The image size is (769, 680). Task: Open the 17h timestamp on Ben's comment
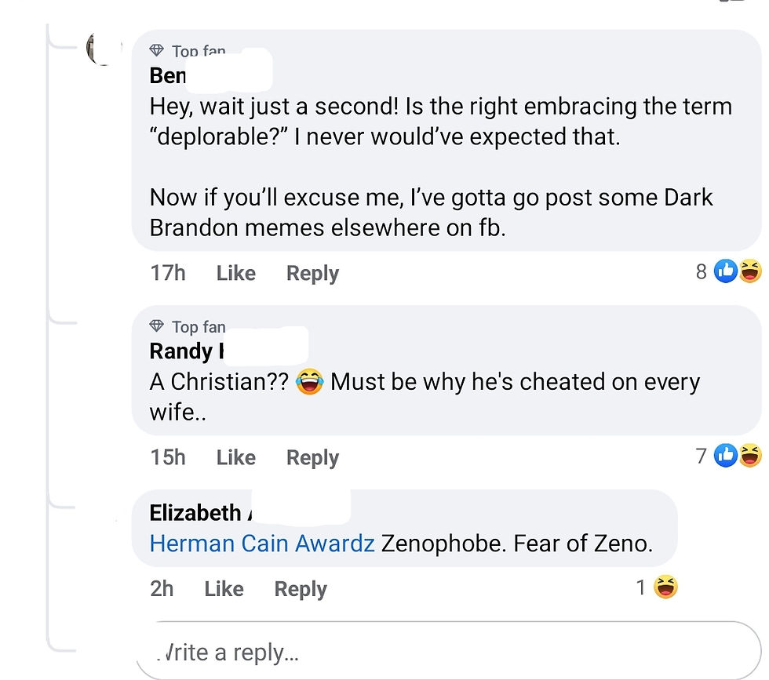168,273
